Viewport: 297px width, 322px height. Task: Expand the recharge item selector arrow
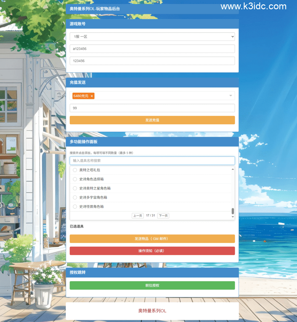[x=231, y=96]
